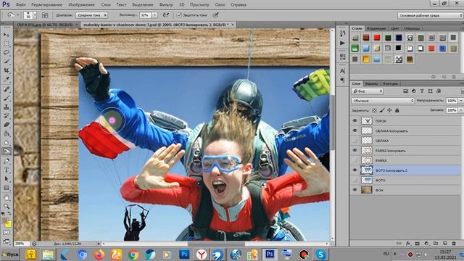This screenshot has width=464, height=261.
Task: Toggle the Защитить тона checkbox
Action: 179,14
